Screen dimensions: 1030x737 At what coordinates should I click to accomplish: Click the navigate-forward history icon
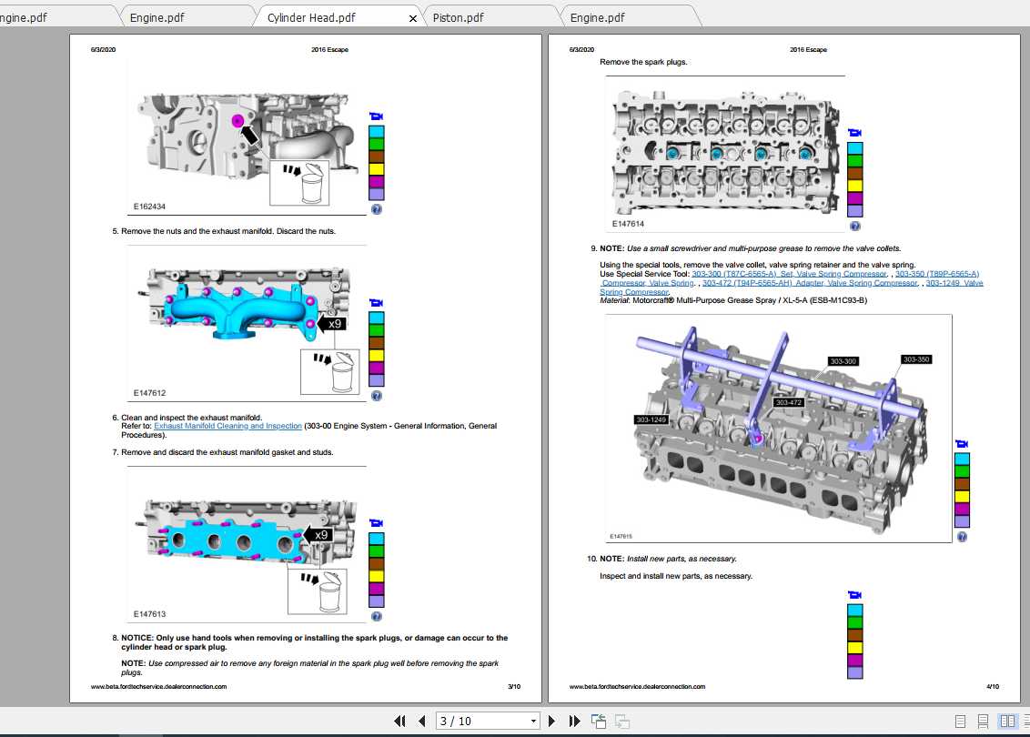(622, 721)
